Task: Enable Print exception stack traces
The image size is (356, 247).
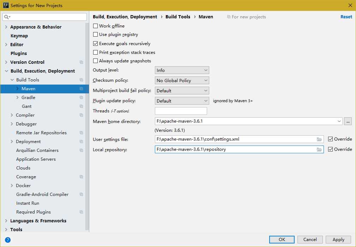Action: tap(95, 53)
